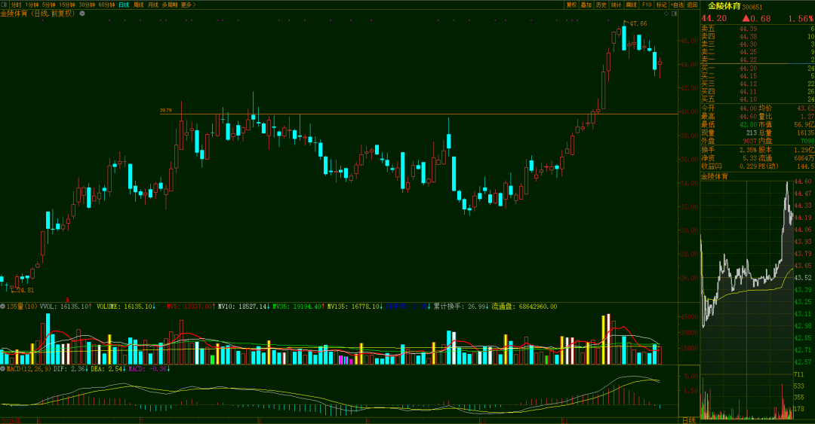Click the 47.66 high price label
Viewport: 815px width, 424px height.
(638, 23)
